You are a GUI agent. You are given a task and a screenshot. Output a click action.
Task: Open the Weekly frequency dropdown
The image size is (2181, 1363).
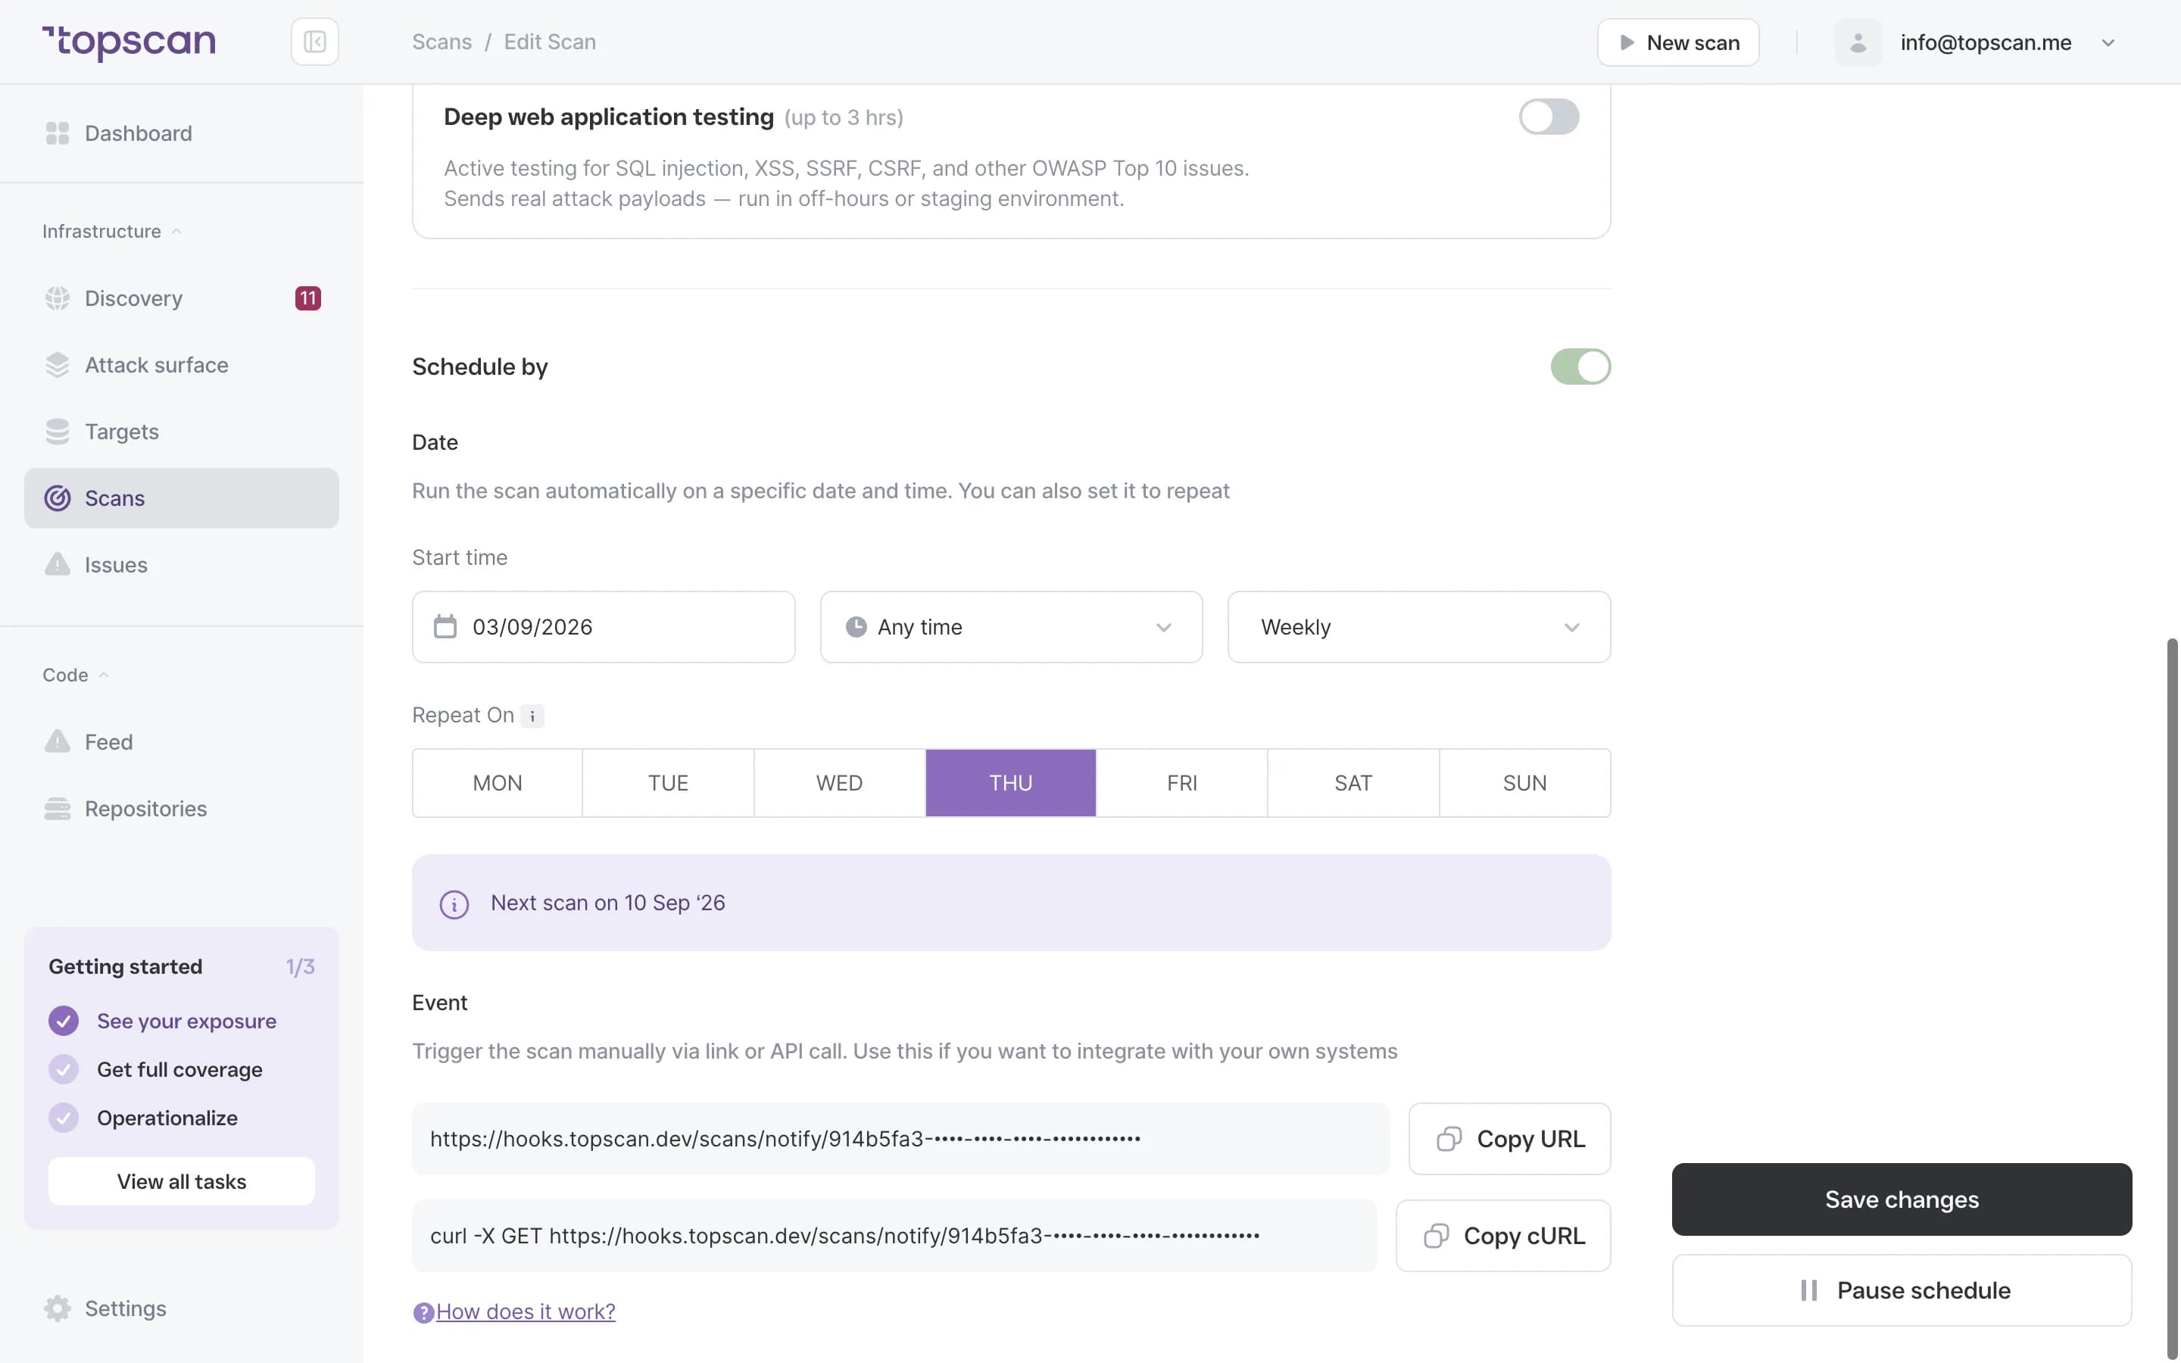[1418, 628]
